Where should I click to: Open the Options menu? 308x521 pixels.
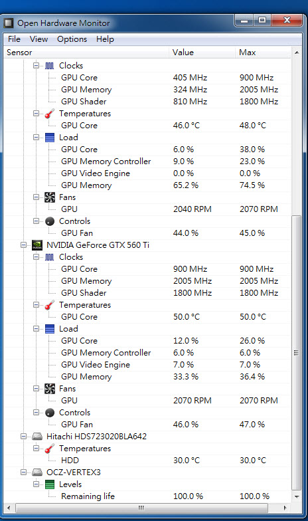coord(72,39)
